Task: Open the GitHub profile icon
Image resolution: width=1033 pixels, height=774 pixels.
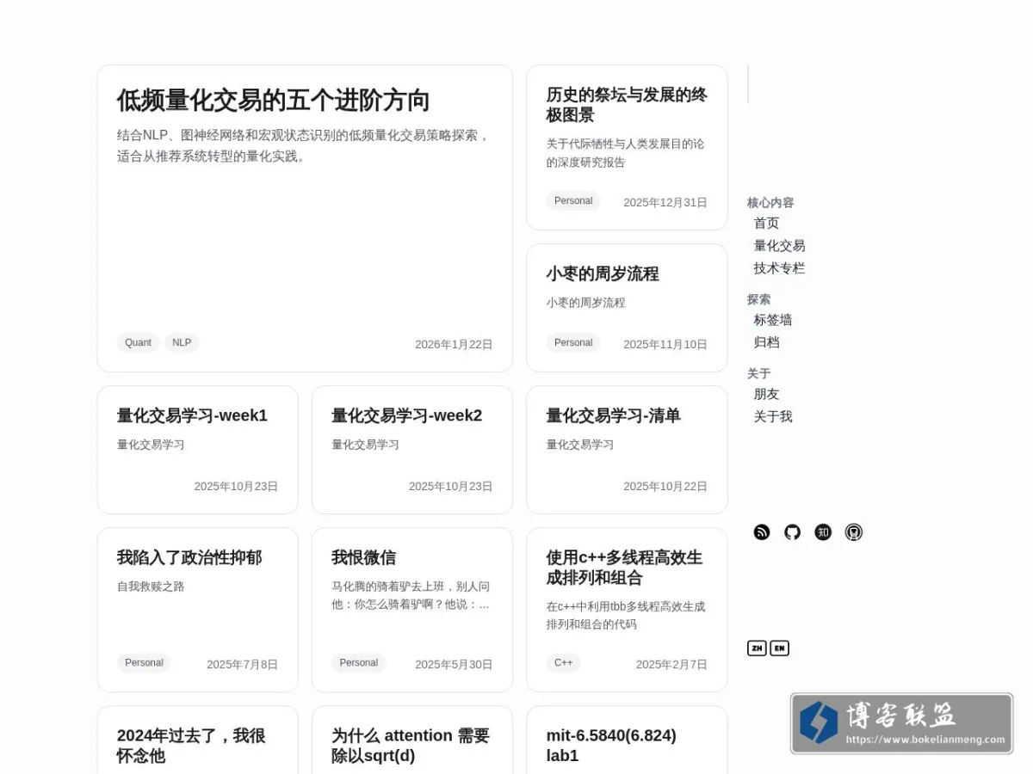Action: coord(793,532)
